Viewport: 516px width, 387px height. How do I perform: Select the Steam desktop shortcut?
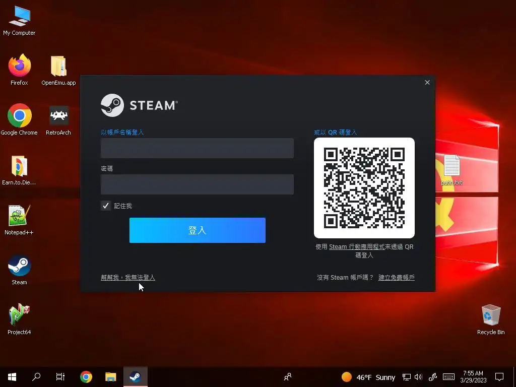(20, 270)
